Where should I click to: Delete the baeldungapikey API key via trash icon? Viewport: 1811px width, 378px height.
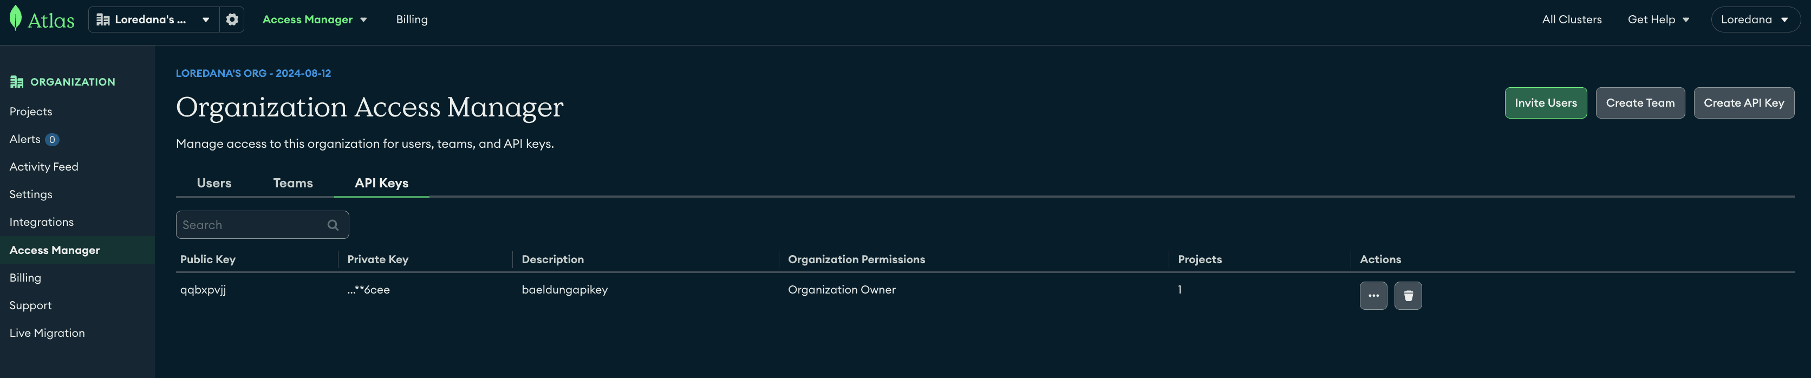tap(1408, 296)
